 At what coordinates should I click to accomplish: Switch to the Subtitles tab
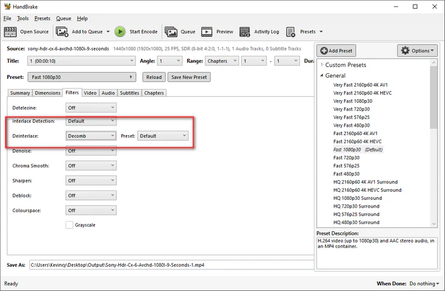pos(130,93)
